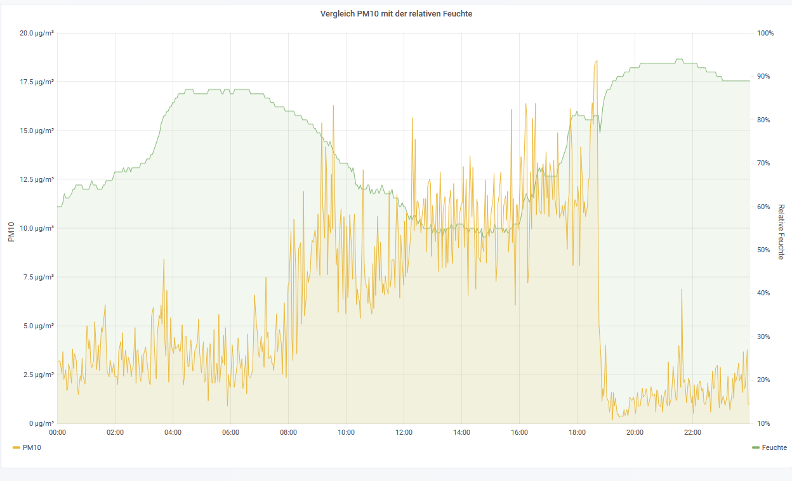Screen dimensions: 792x481
Task: Click the 20:00 time axis label
Action: tap(635, 432)
